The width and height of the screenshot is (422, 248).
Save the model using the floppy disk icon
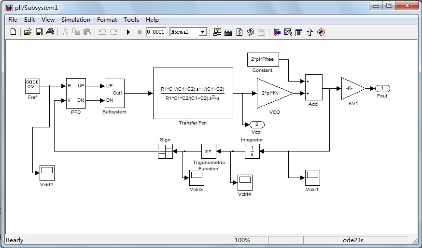pyautogui.click(x=39, y=32)
